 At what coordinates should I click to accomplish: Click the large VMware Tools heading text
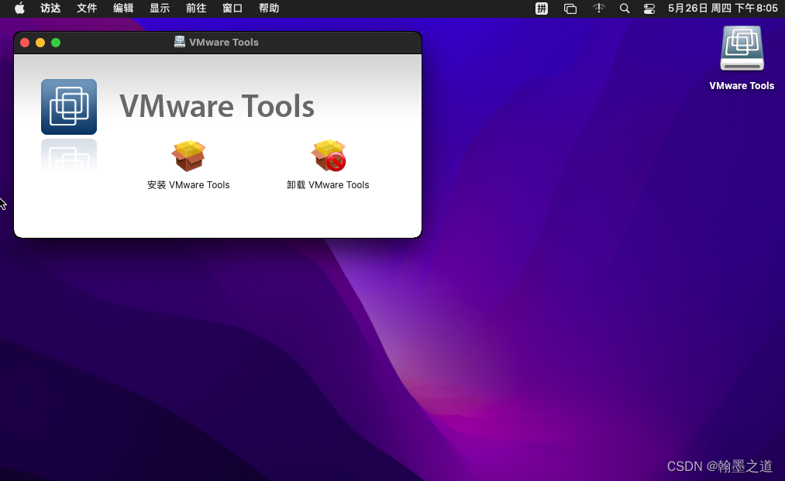[217, 106]
